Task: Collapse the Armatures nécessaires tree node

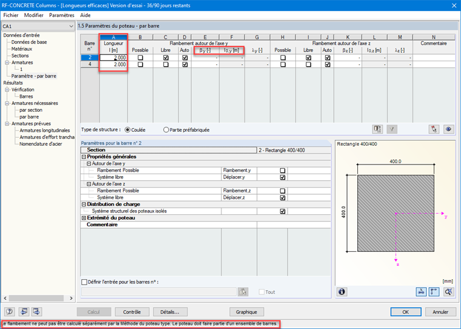Action: (7, 103)
